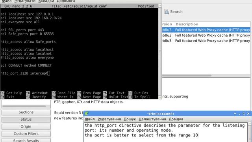
Task: Click the Prev Page shortcut label in nano
Action: point(92,93)
